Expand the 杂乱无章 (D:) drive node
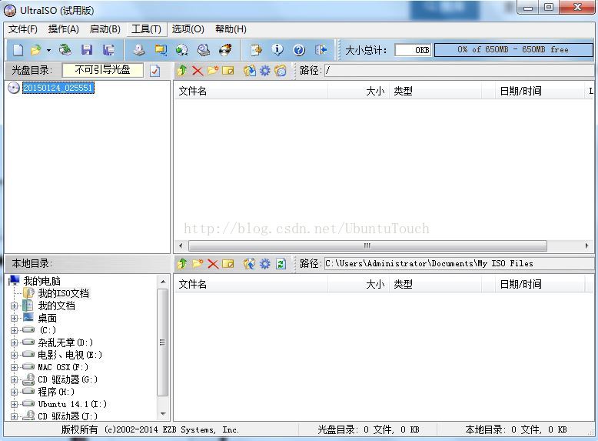The width and height of the screenshot is (598, 441). (x=14, y=342)
